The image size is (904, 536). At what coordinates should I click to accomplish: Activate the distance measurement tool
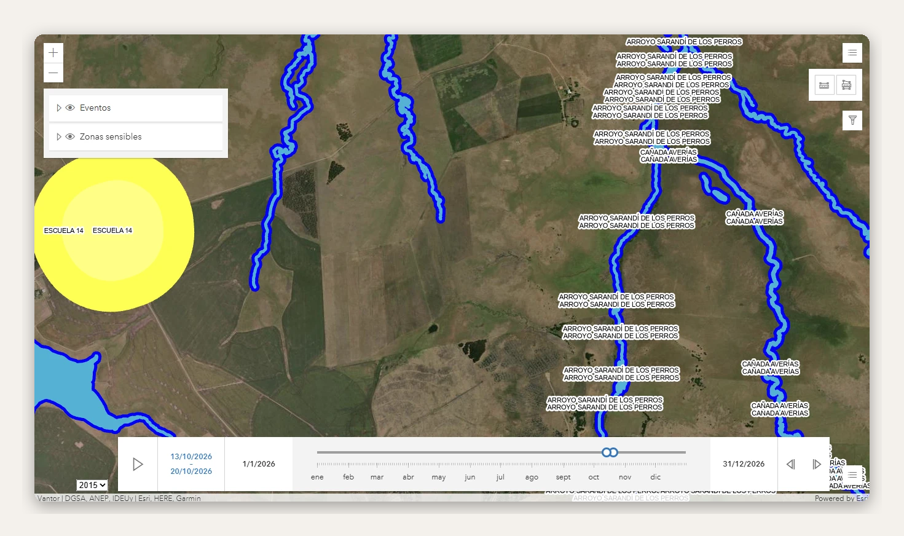pyautogui.click(x=824, y=85)
